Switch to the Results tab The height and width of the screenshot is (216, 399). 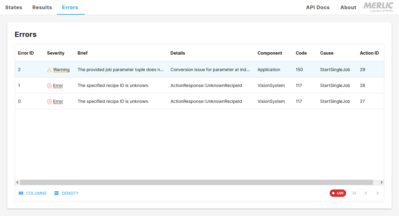[42, 7]
